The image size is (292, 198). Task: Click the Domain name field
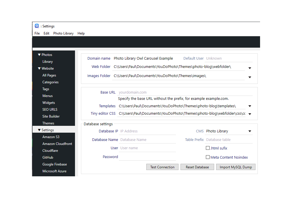pos(143,58)
